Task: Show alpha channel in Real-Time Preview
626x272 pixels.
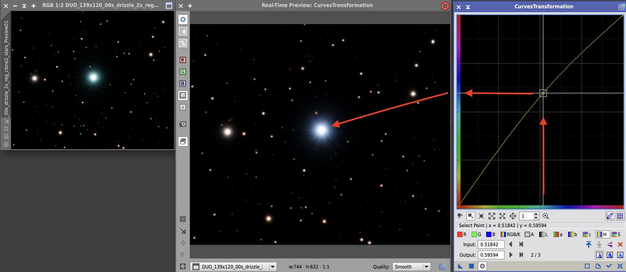Action: (x=183, y=107)
